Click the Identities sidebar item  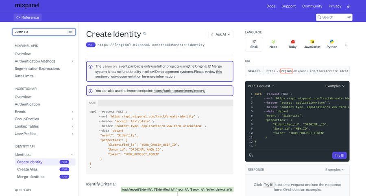point(22,155)
